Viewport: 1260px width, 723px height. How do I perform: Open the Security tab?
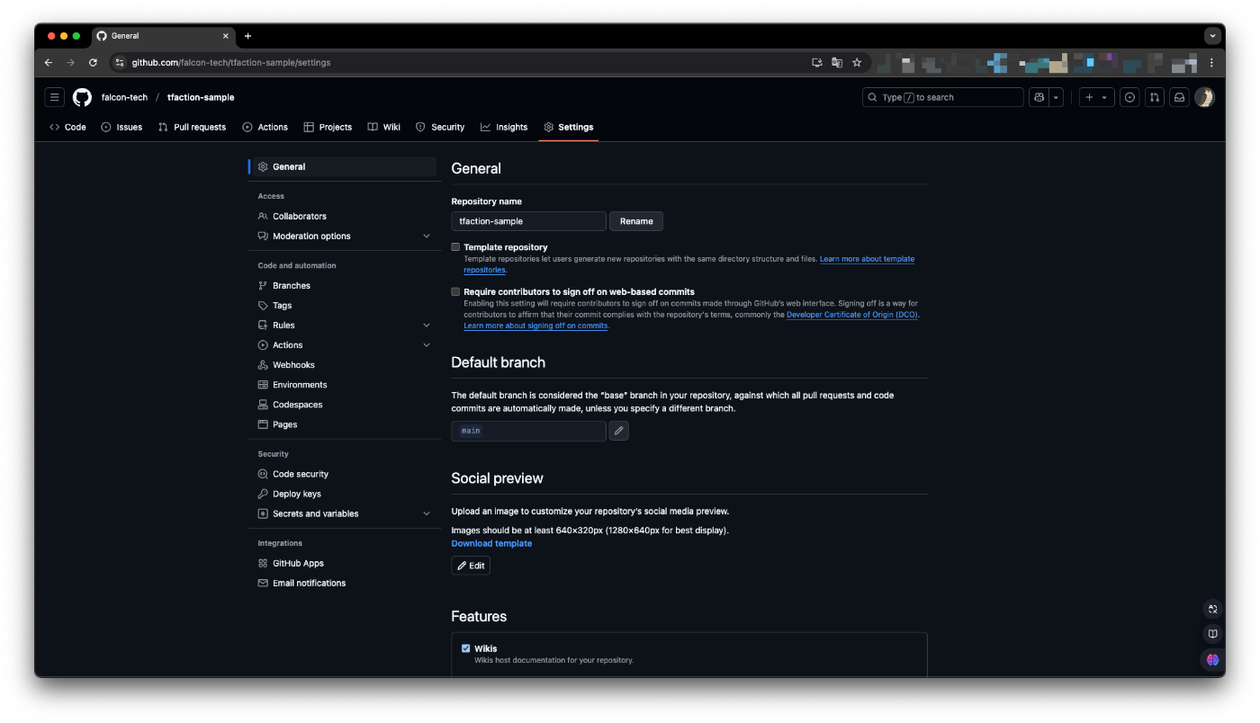click(x=439, y=127)
